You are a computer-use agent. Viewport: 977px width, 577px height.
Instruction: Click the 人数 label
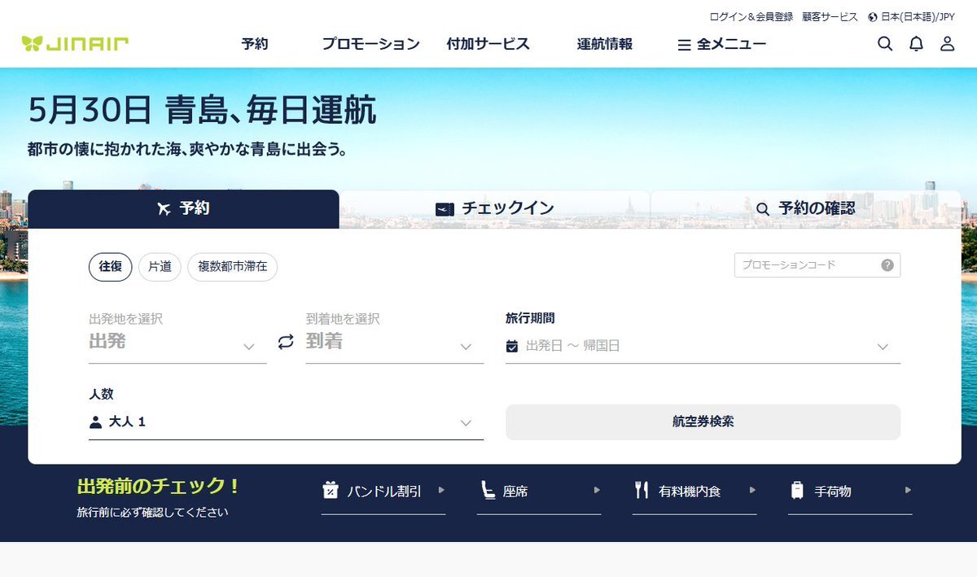click(x=101, y=394)
